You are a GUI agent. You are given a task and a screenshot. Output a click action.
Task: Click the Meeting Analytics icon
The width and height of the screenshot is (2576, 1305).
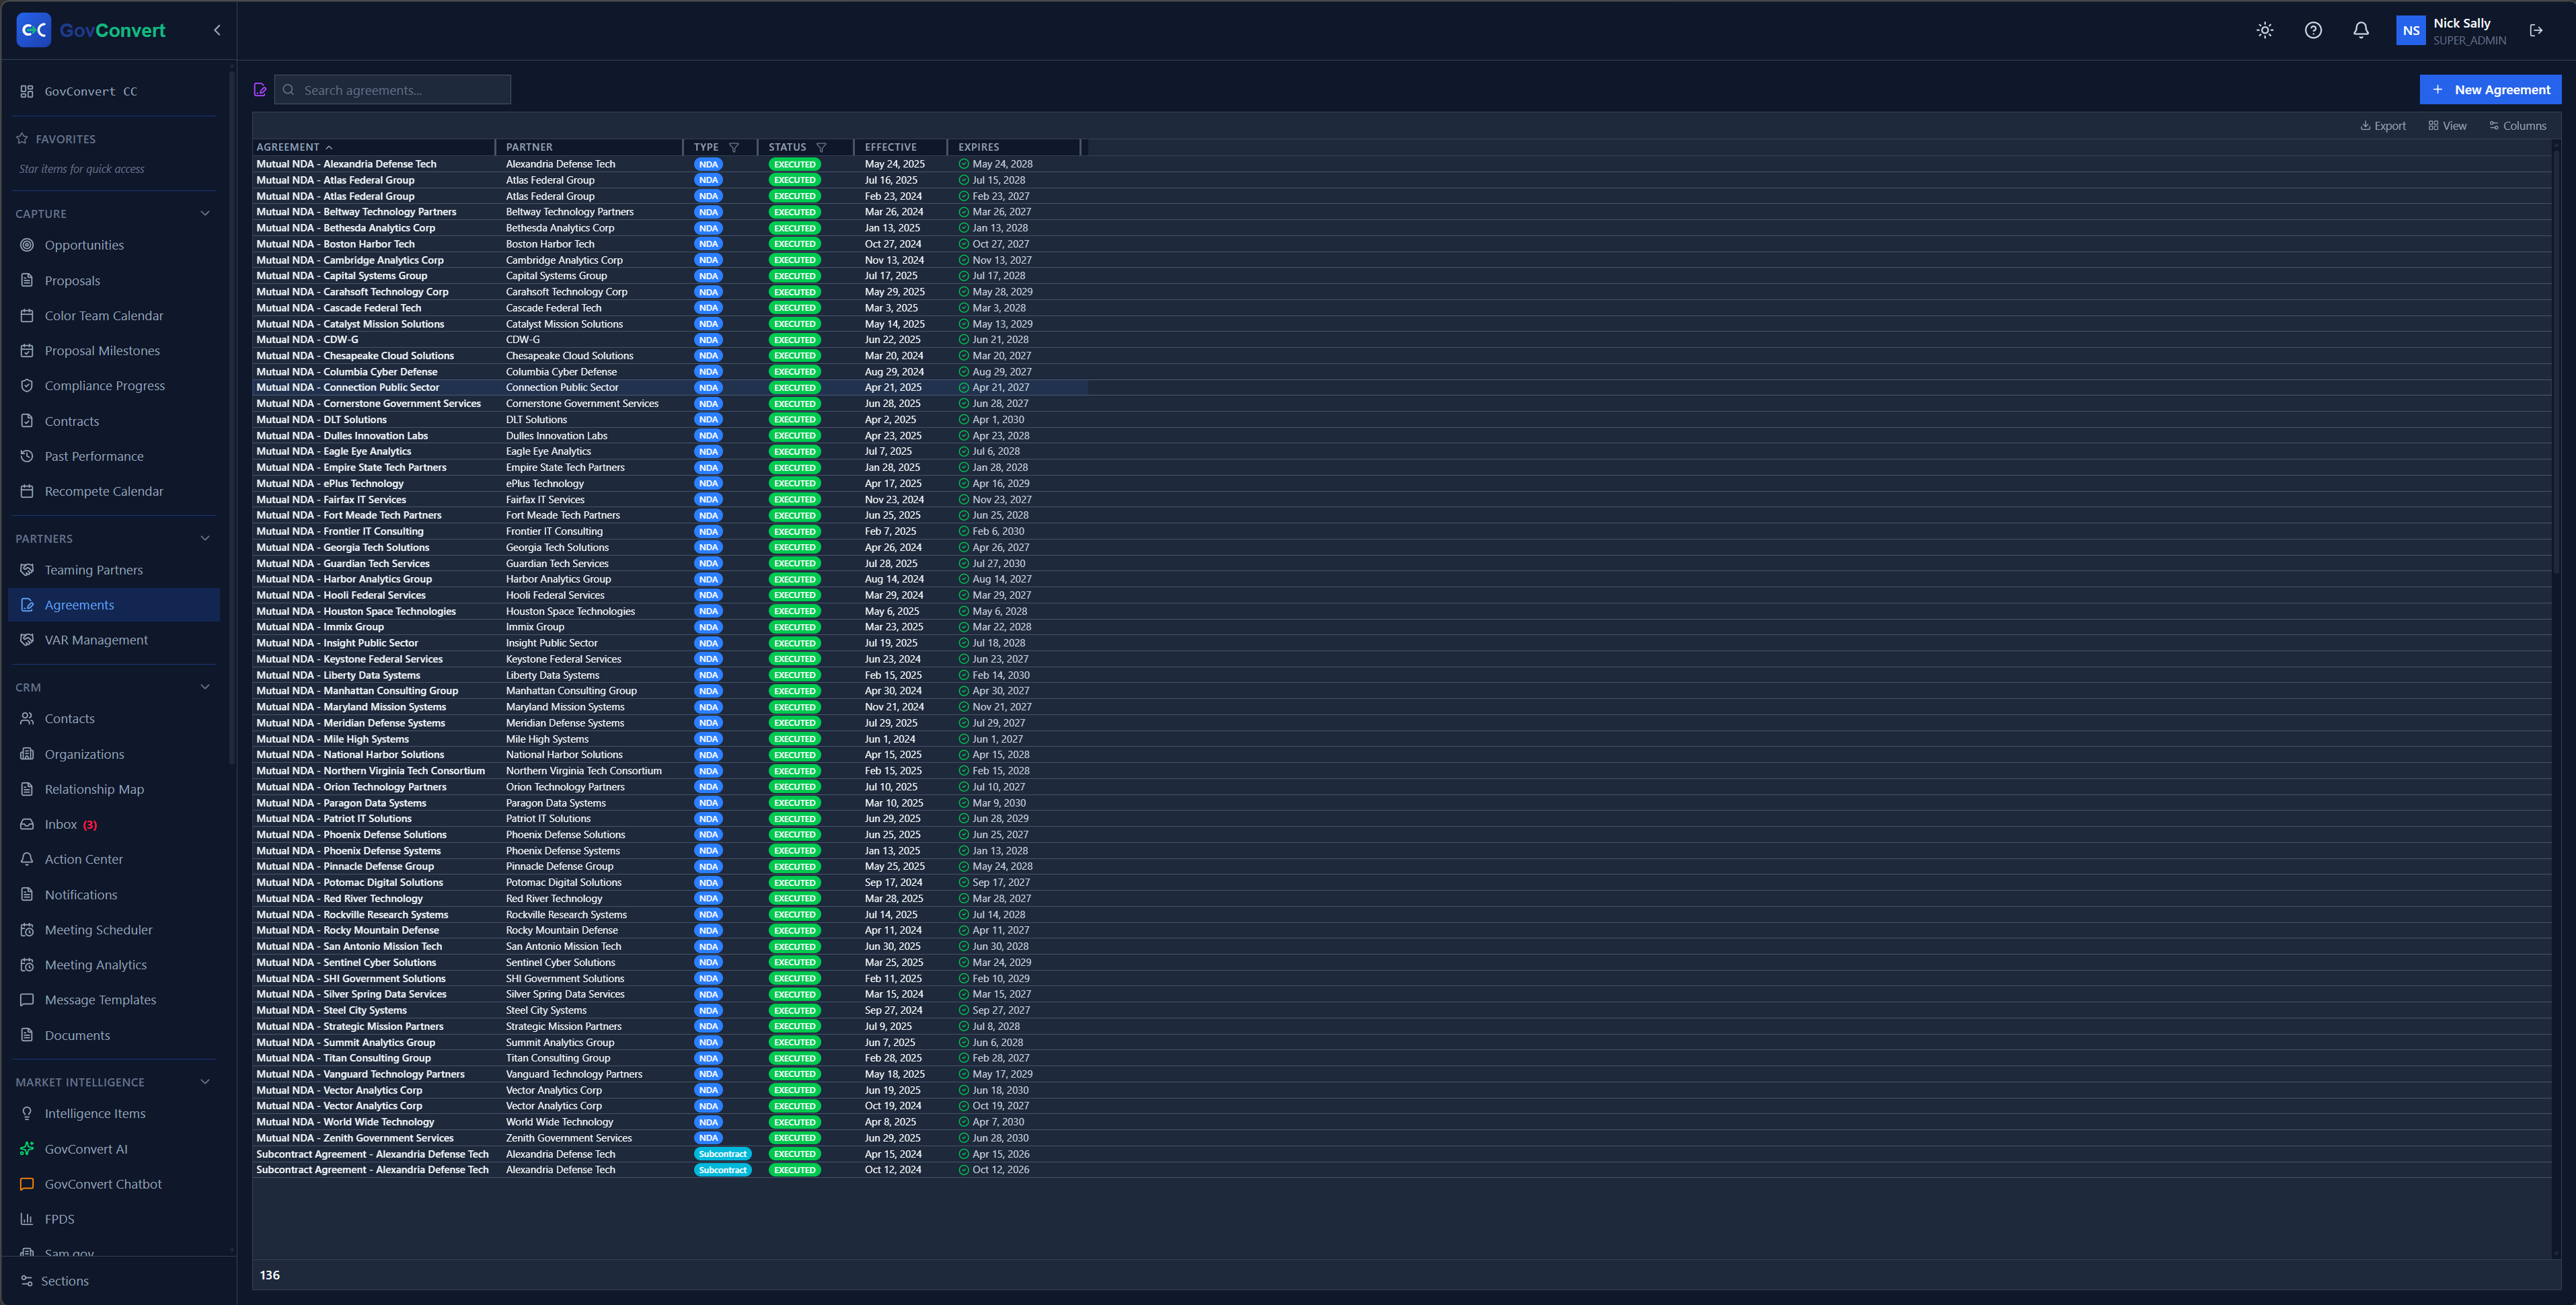point(27,965)
